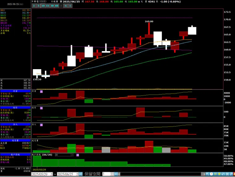This screenshot has width=235, height=177.
Task: Open purple settings icon in 散戶持股 panel
Action: click(x=77, y=155)
